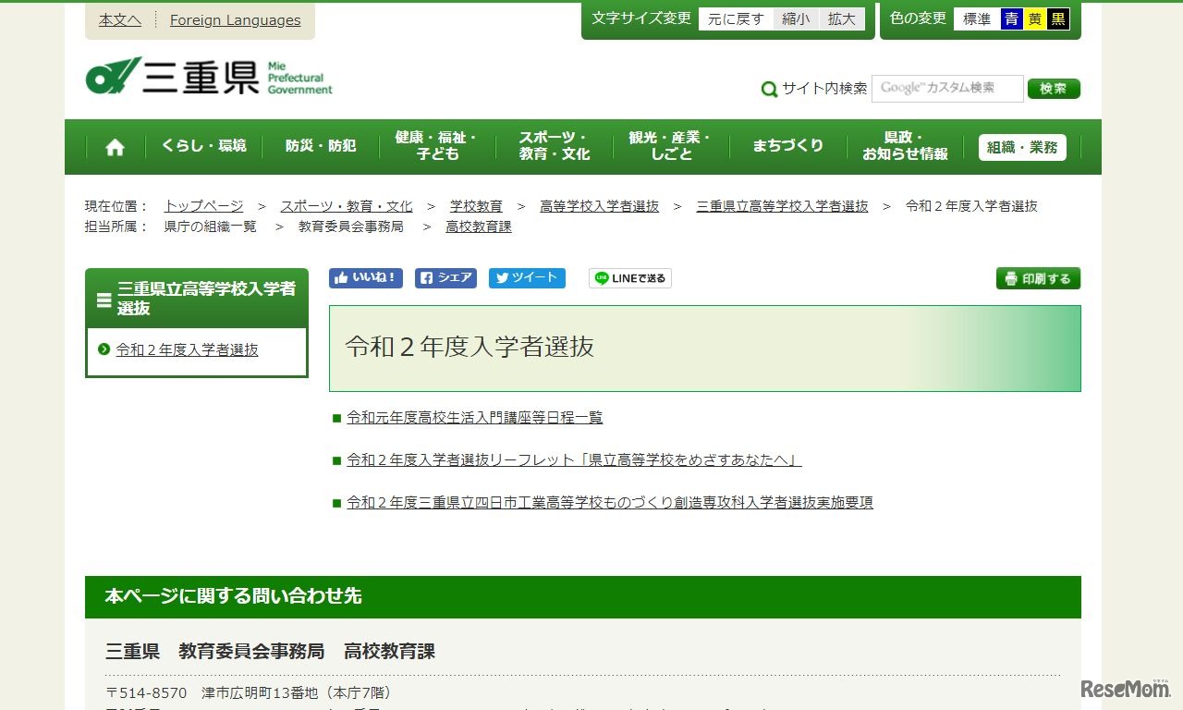Image resolution: width=1183 pixels, height=710 pixels.
Task: Enlarge text with the 拡大 size control
Action: click(x=841, y=18)
